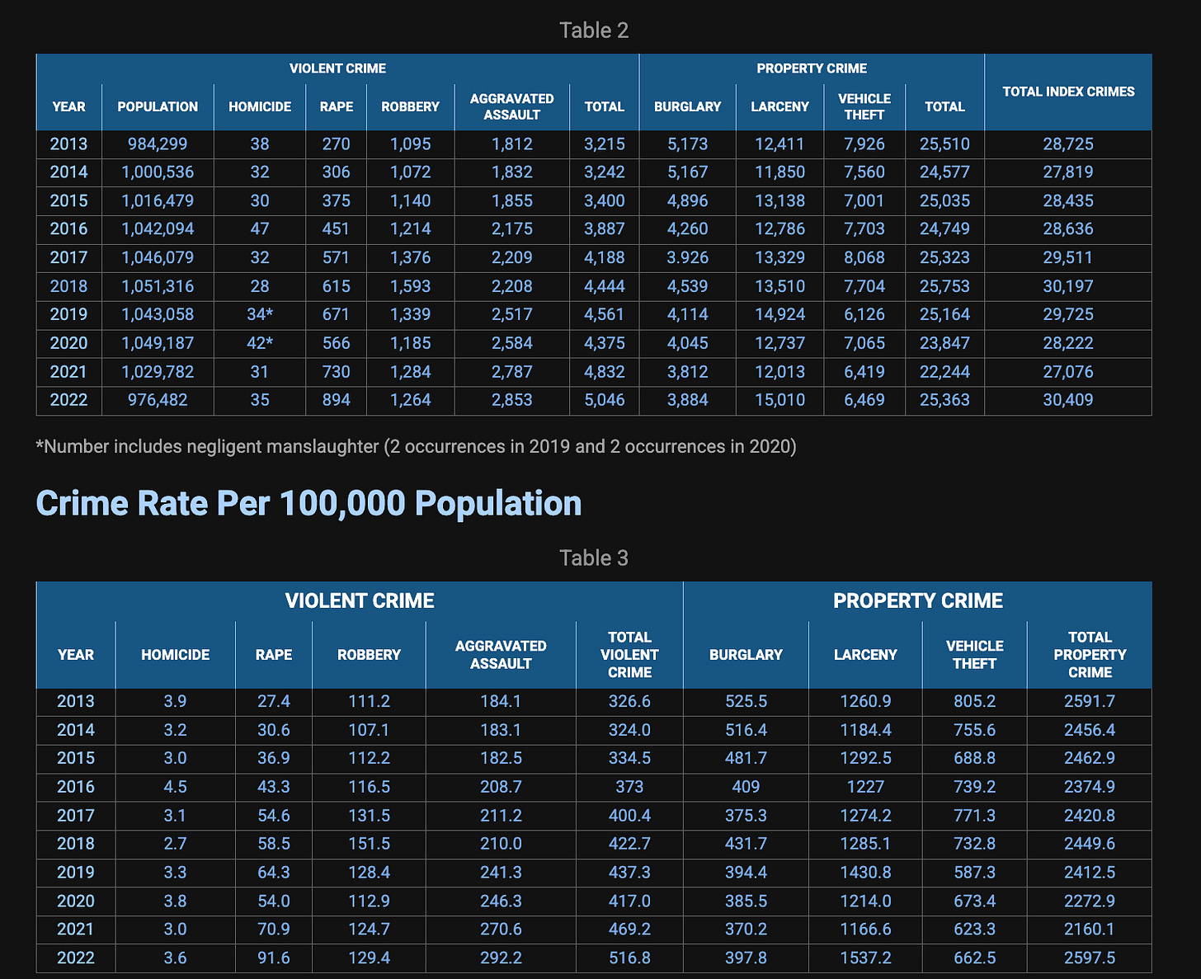Click the negligent manslaughter footnote text
This screenshot has width=1201, height=979.
417,447
